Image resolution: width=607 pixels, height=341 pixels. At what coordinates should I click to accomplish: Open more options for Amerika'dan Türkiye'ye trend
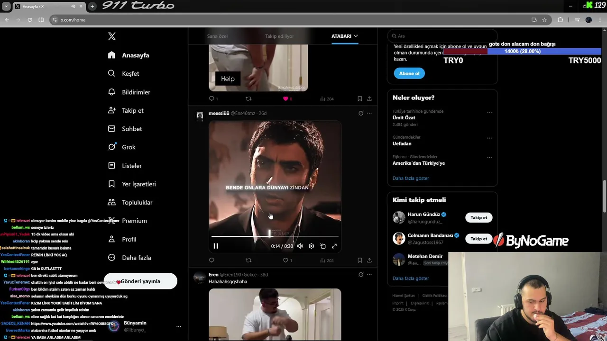(489, 158)
